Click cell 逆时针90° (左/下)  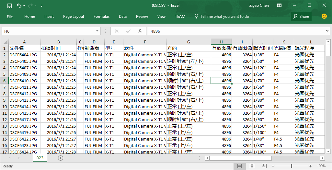pyautogui.click(x=189, y=61)
